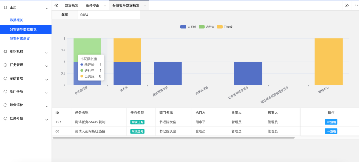
Task: Open 数据概览 in the sidebar
Action: point(16,20)
